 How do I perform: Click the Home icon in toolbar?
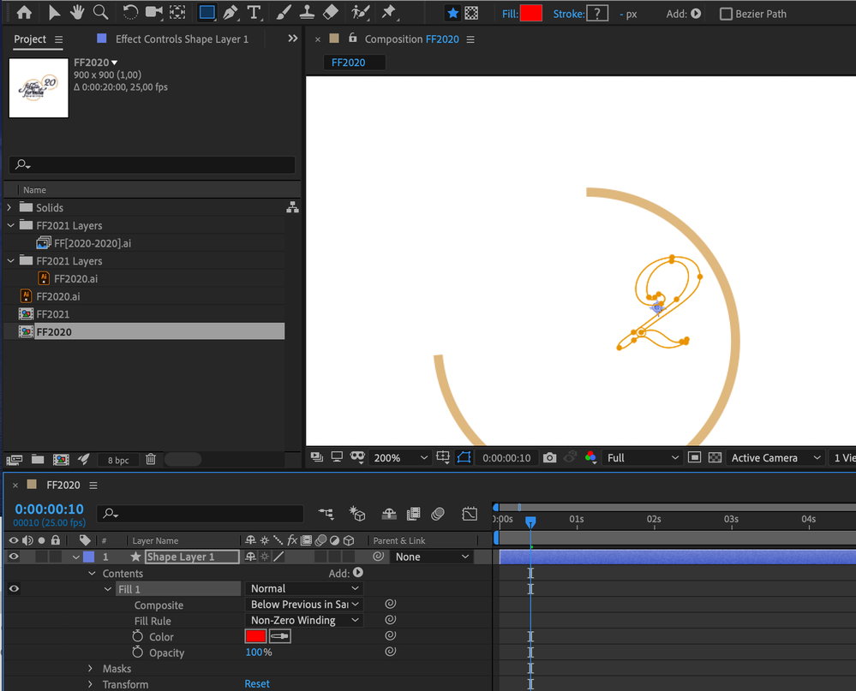coord(24,13)
